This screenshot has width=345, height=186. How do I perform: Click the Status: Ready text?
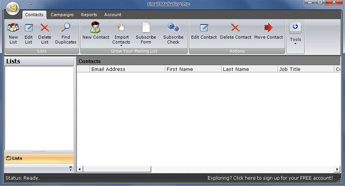tap(22, 178)
